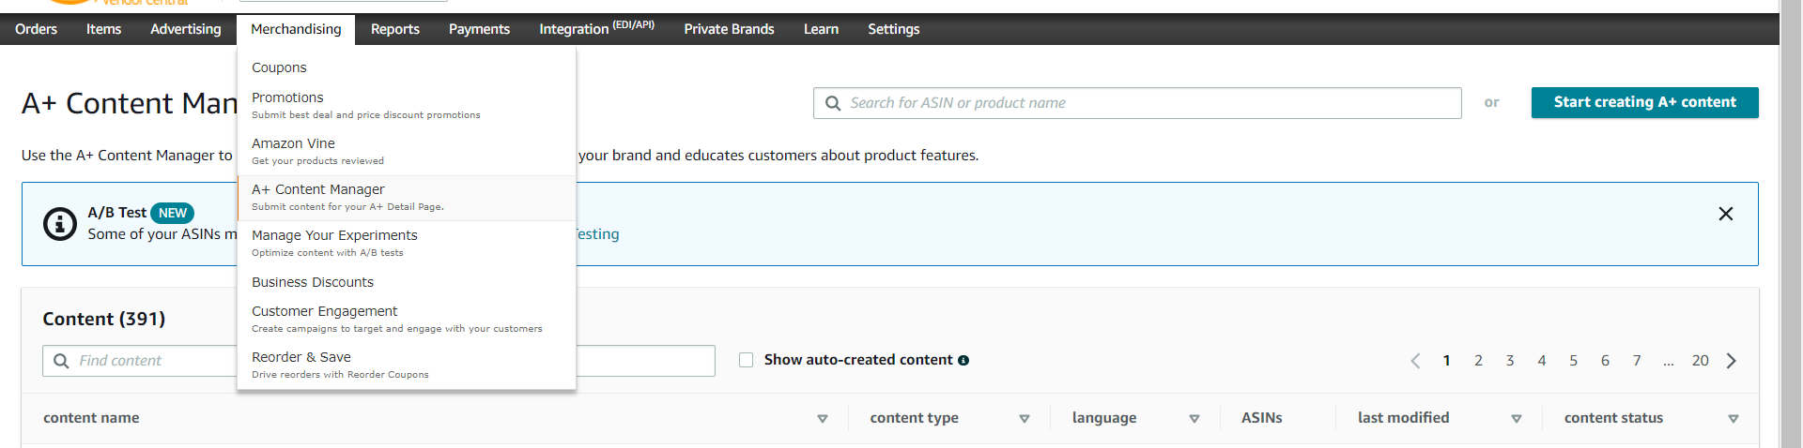Go to page 6 of content list
Viewport: 1803px width, 448px height.
click(x=1605, y=361)
